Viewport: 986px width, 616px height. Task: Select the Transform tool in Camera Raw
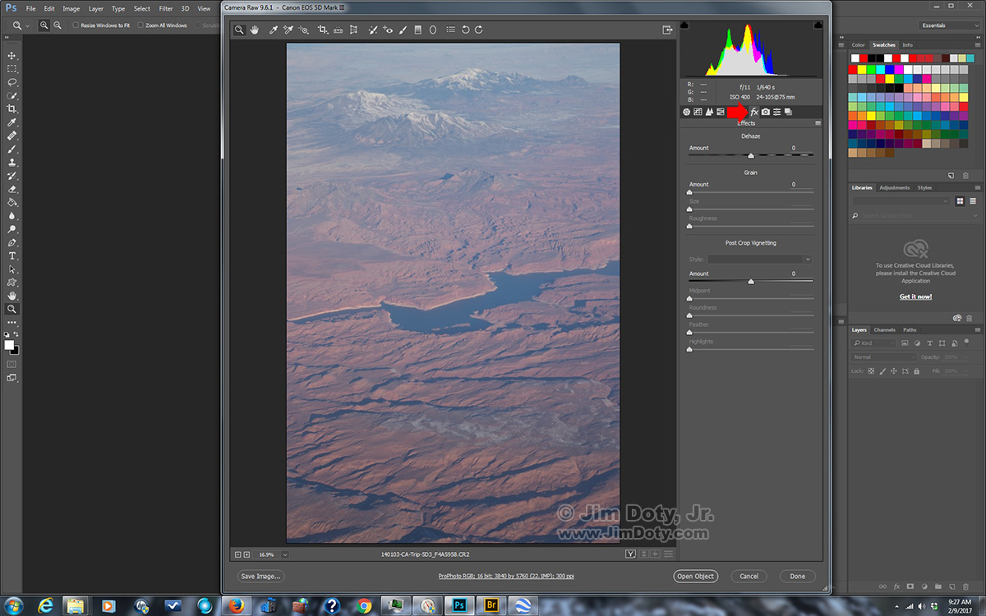click(353, 30)
